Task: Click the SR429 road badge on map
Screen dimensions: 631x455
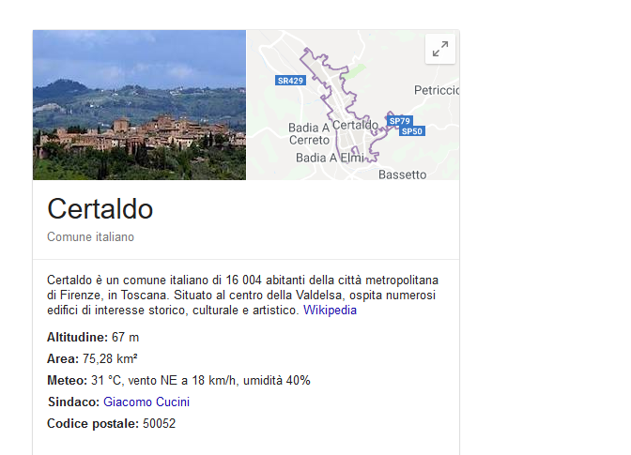Action: point(290,81)
